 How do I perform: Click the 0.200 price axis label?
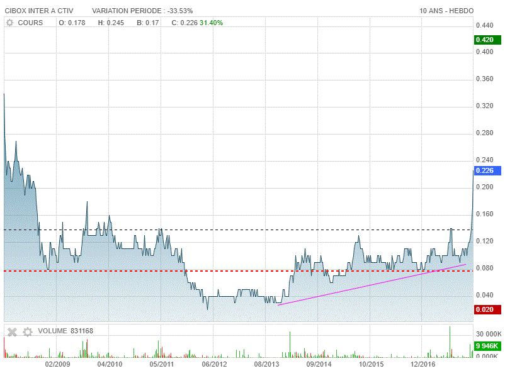click(485, 187)
